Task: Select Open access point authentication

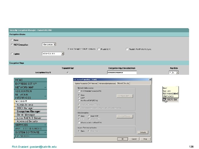Action: point(79,131)
